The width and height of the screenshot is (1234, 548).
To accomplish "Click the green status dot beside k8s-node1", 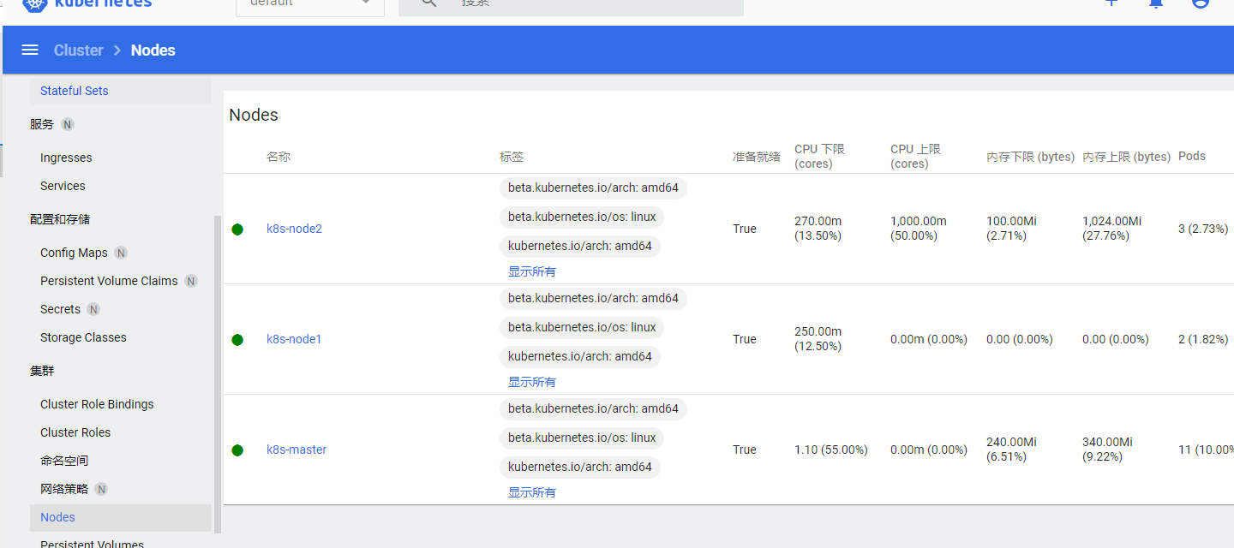I will pyautogui.click(x=237, y=339).
